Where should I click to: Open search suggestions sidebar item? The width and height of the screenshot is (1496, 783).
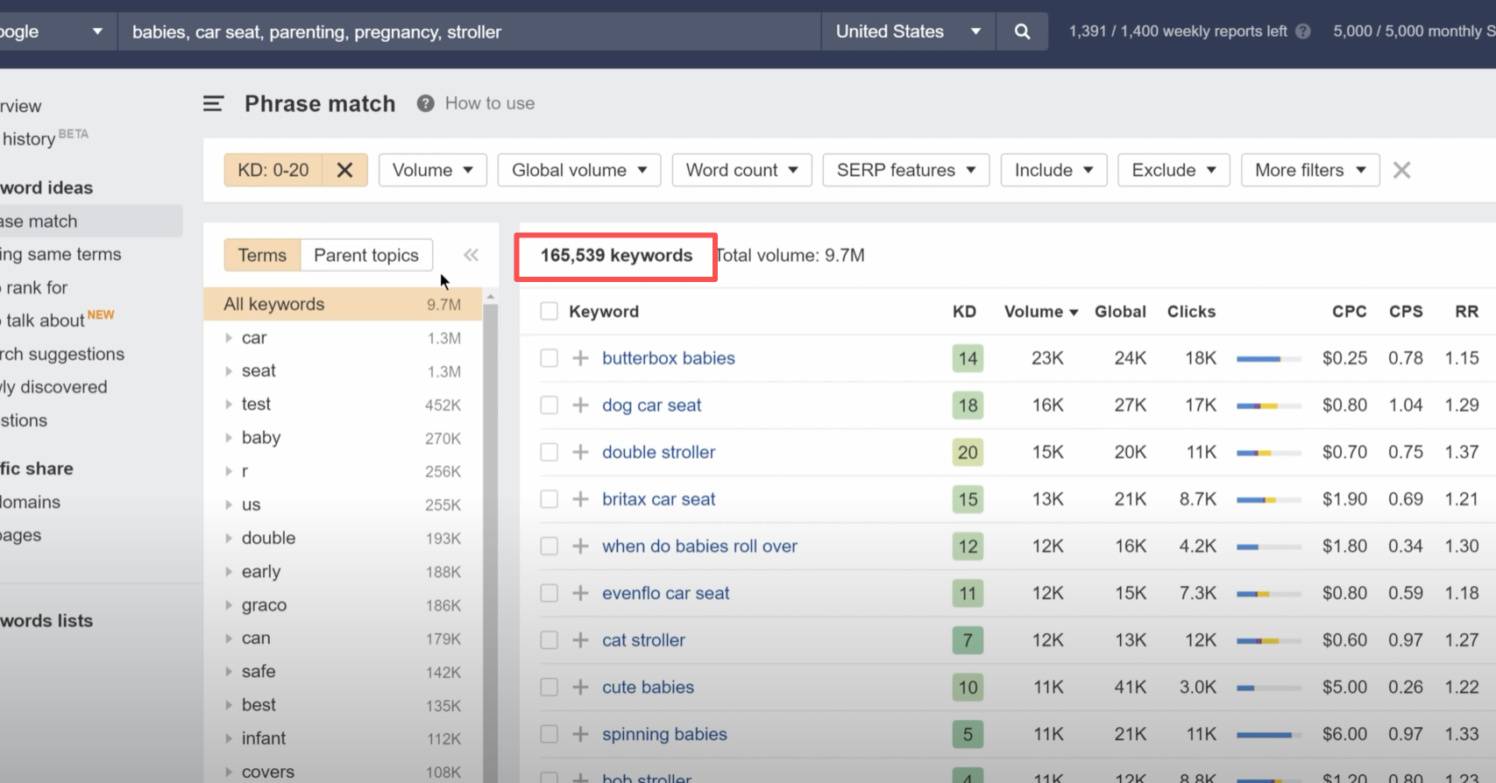click(x=62, y=354)
